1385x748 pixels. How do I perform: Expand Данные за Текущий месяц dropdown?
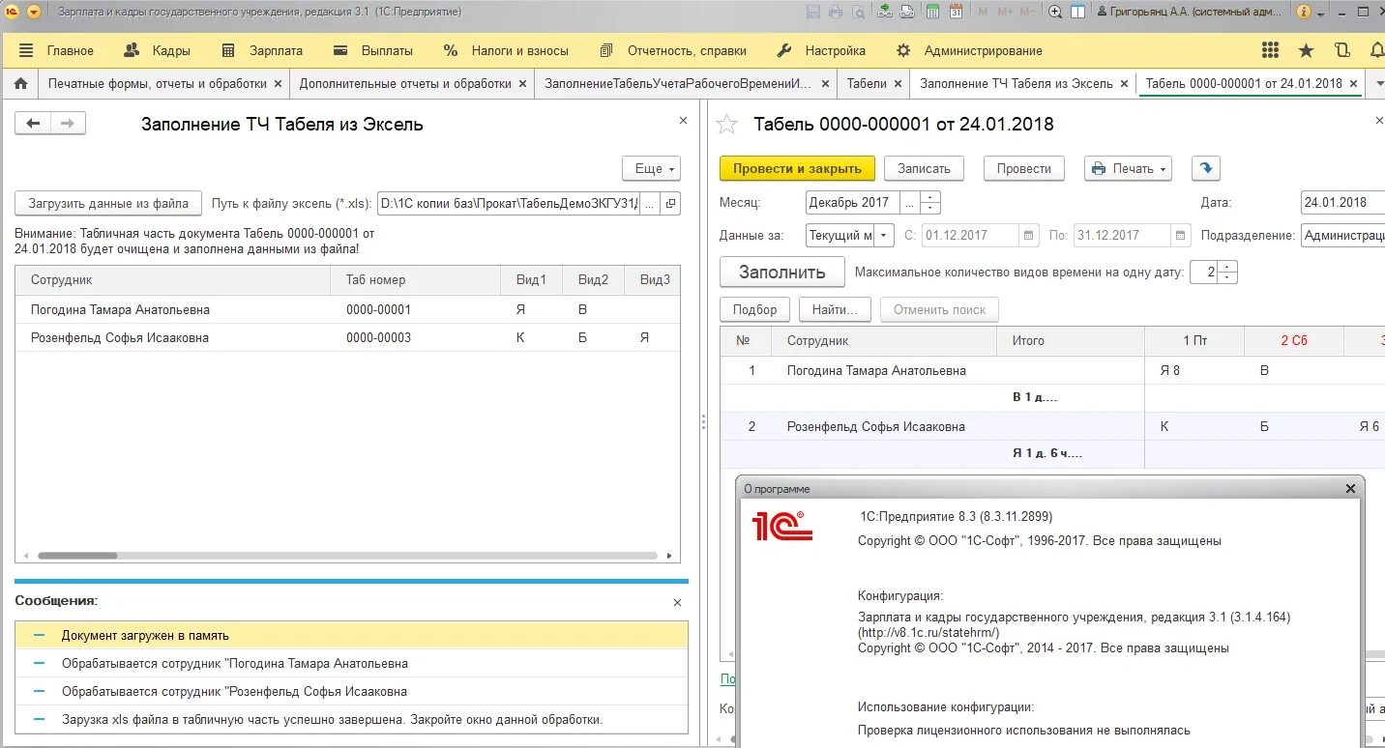pyautogui.click(x=885, y=235)
